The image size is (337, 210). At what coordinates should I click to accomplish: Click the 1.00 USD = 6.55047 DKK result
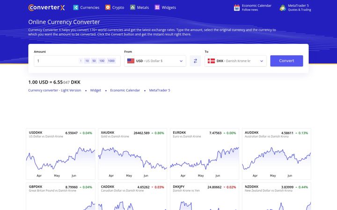tap(54, 82)
